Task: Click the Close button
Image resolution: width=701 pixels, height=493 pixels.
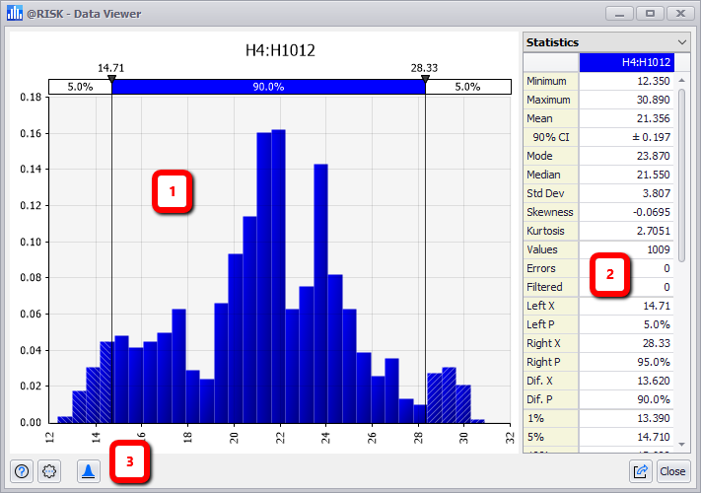Action: click(672, 471)
